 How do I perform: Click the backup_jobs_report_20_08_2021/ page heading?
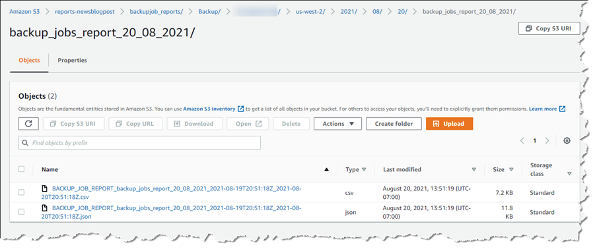[x=102, y=32]
